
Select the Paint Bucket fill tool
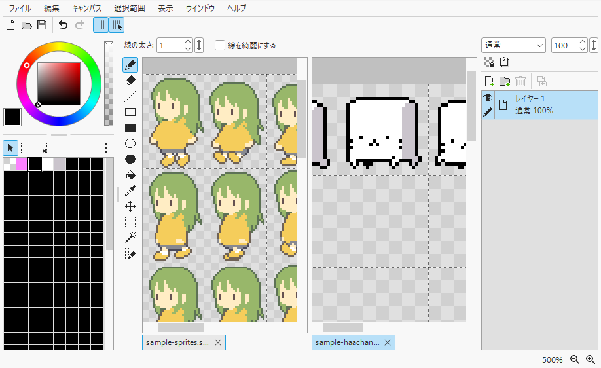130,175
